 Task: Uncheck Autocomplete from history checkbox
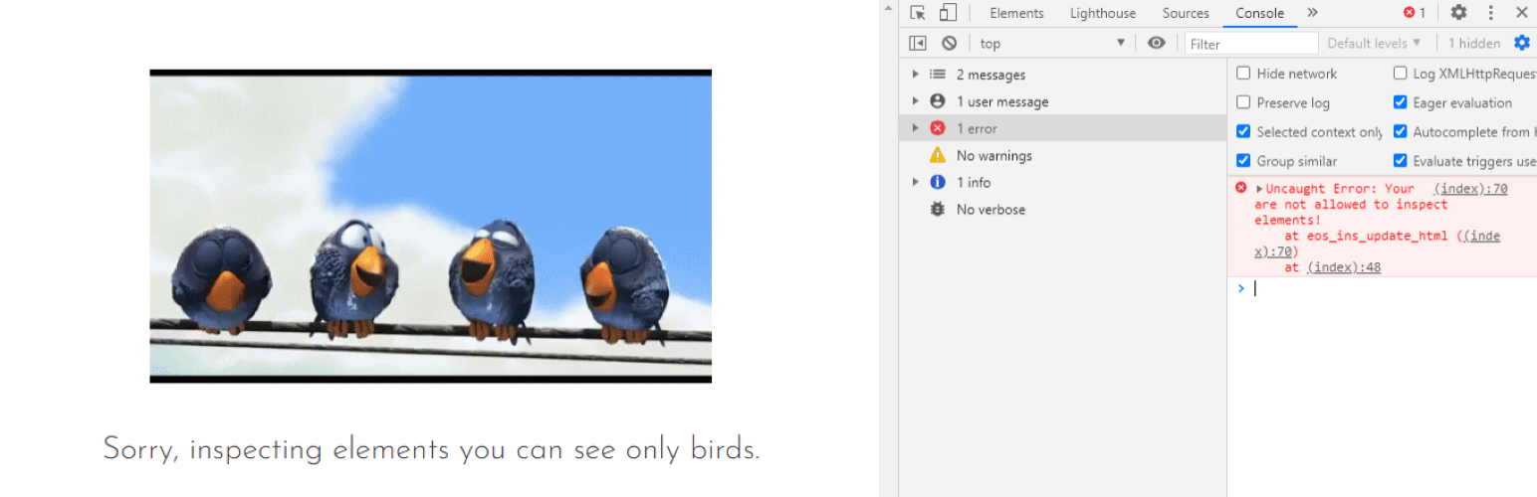[x=1400, y=131]
